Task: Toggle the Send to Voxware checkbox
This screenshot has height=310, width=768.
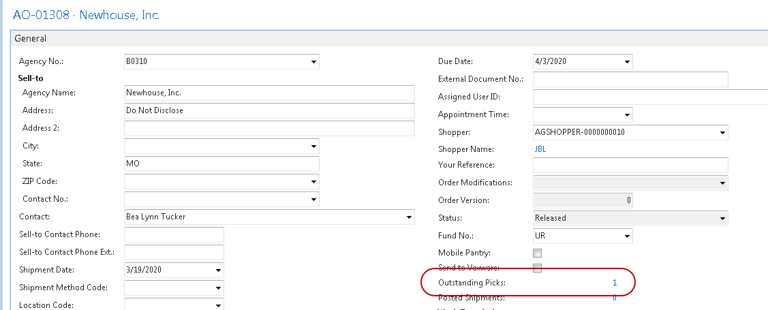Action: [x=538, y=268]
